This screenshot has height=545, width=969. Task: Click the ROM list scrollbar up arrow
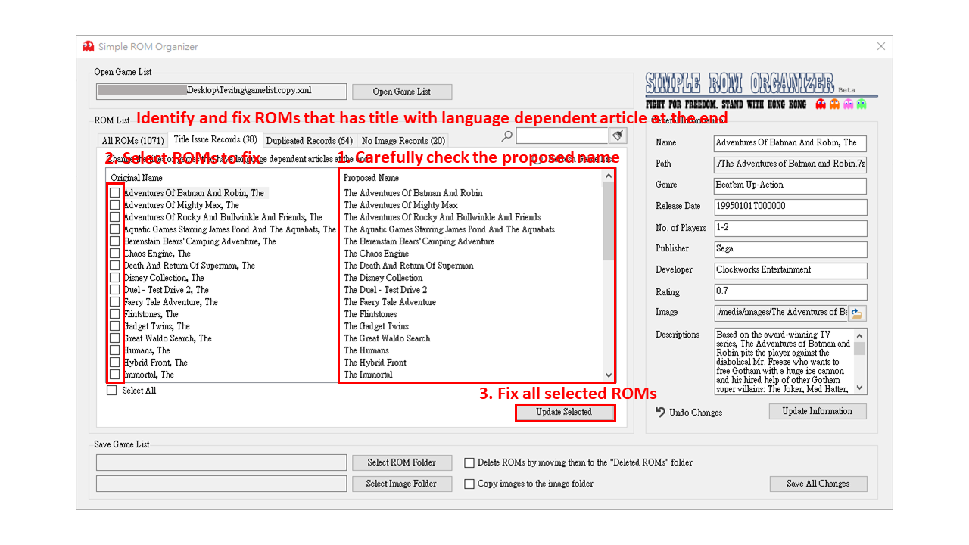pos(608,176)
